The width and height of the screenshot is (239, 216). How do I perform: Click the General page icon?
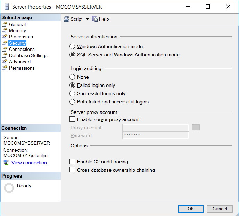pos(5,24)
